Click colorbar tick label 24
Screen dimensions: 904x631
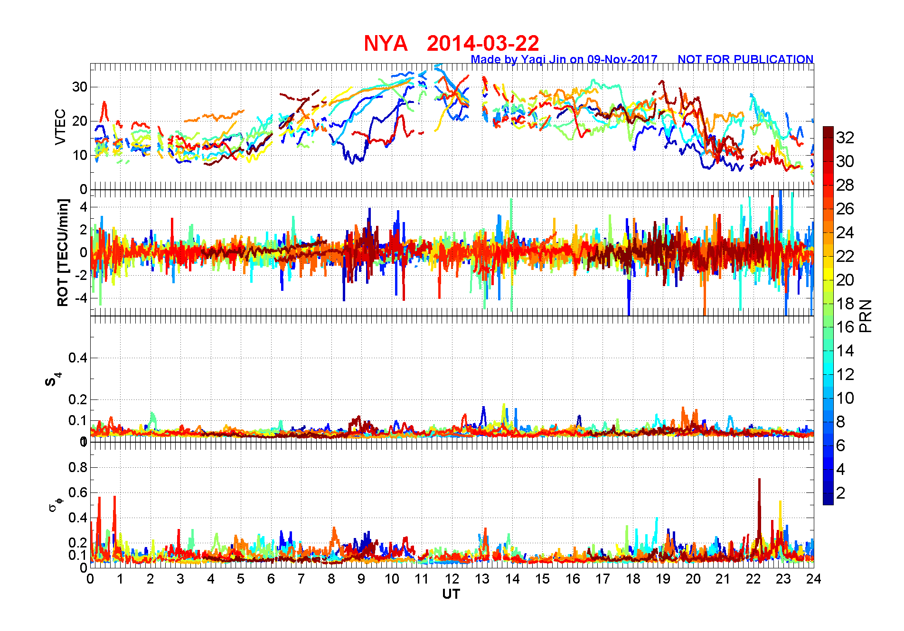pyautogui.click(x=845, y=232)
